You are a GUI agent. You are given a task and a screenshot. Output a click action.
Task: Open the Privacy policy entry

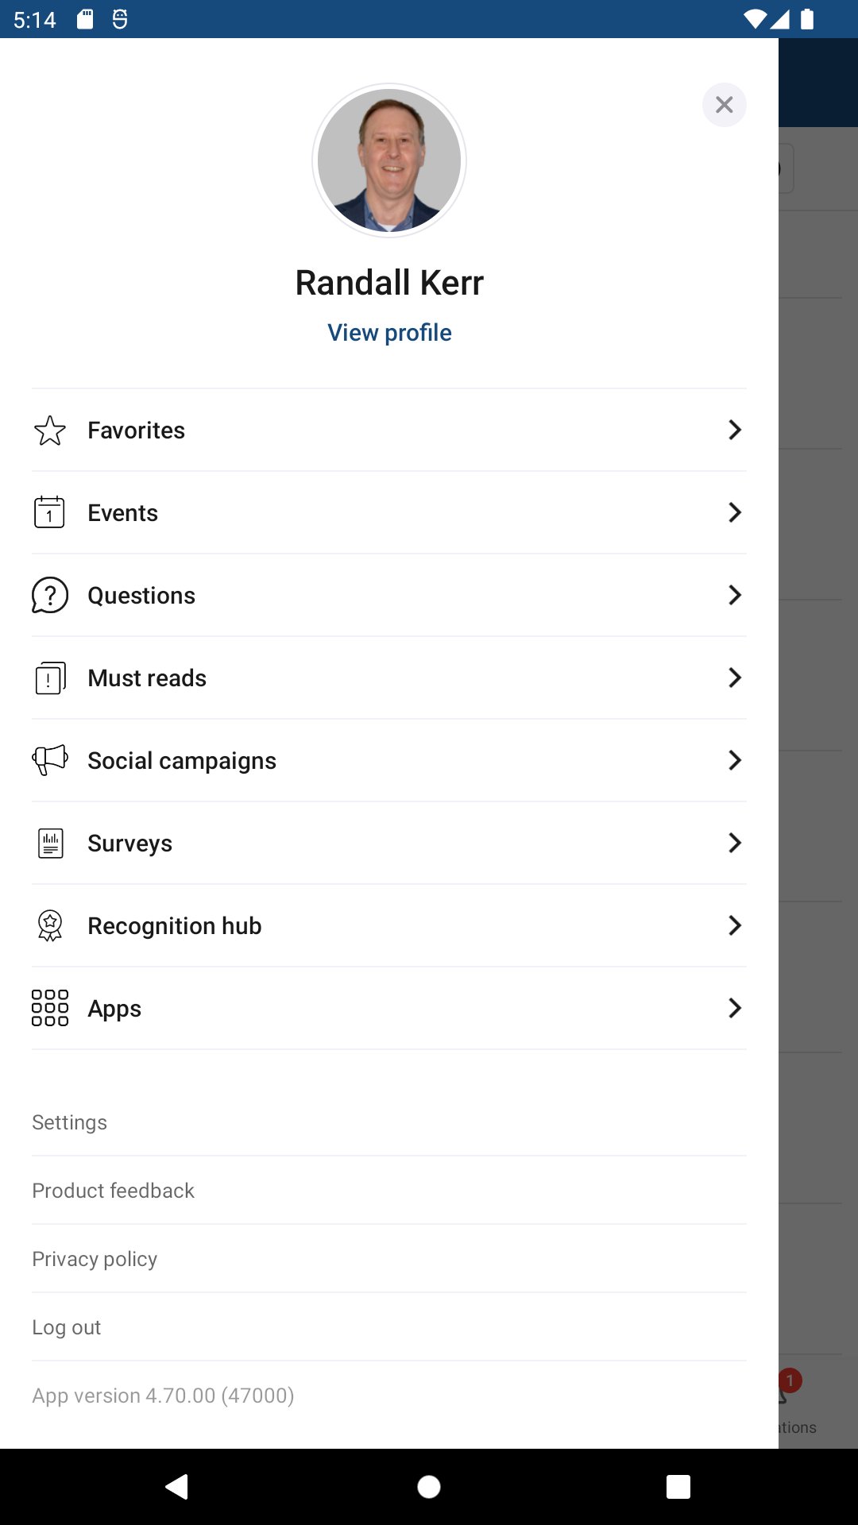[95, 1259]
